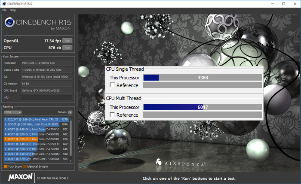Screen dimensions: 301x184
Task: Click the Cores x GHz field
Action: 46,69
